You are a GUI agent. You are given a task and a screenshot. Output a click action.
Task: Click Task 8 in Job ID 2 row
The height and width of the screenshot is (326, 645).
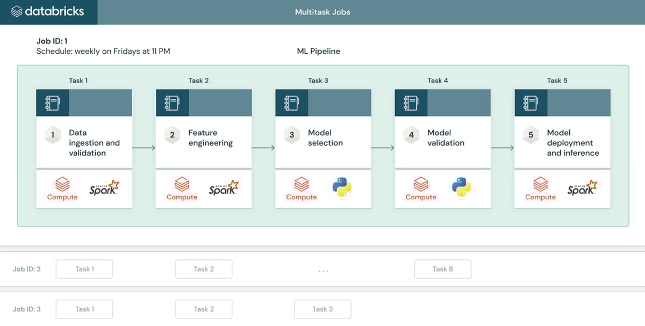tap(442, 269)
